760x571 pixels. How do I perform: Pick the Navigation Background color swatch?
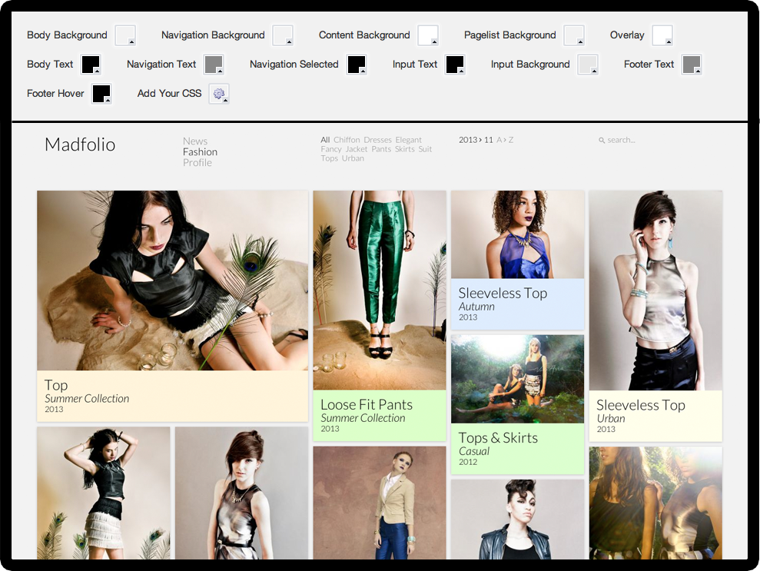[283, 35]
